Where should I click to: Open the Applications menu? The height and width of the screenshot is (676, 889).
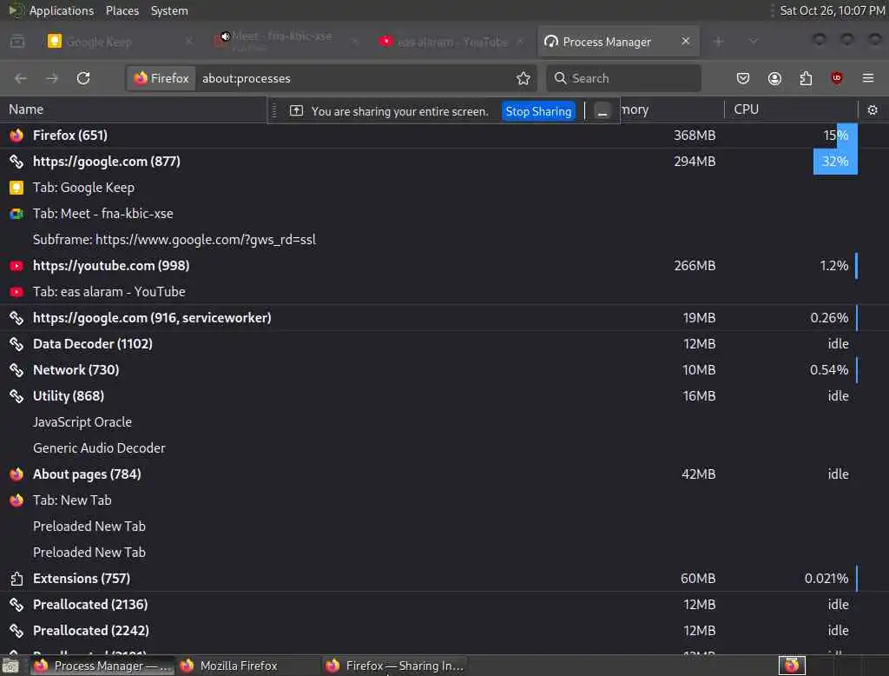62,10
